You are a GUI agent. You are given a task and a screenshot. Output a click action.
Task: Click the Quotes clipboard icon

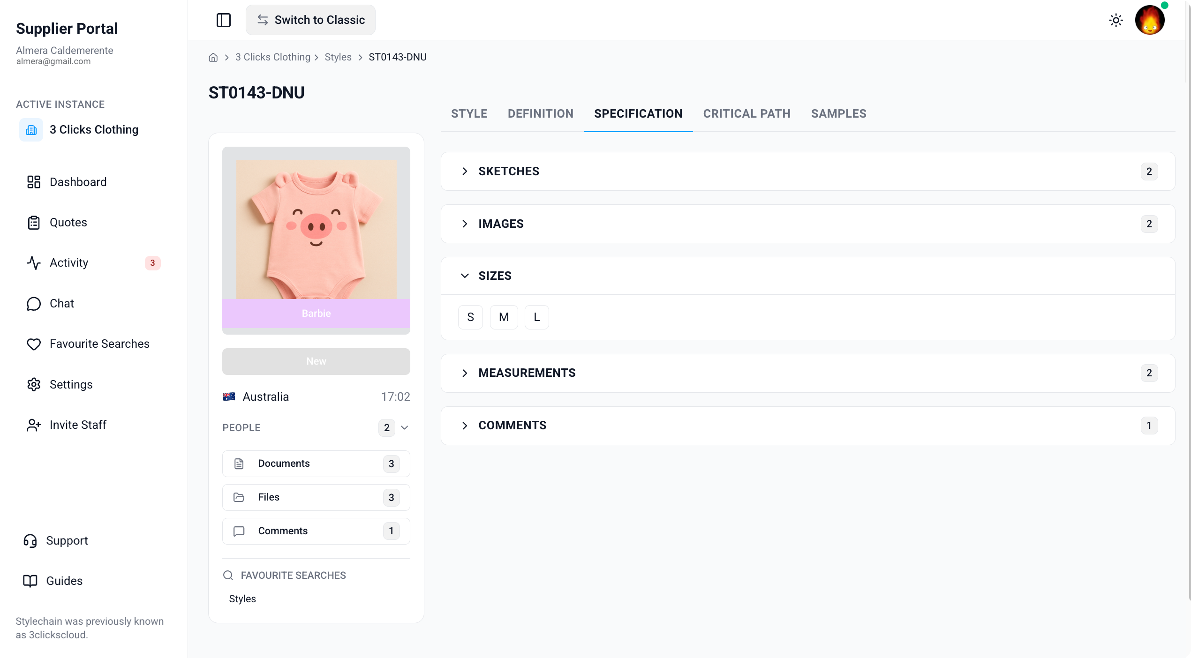click(34, 223)
